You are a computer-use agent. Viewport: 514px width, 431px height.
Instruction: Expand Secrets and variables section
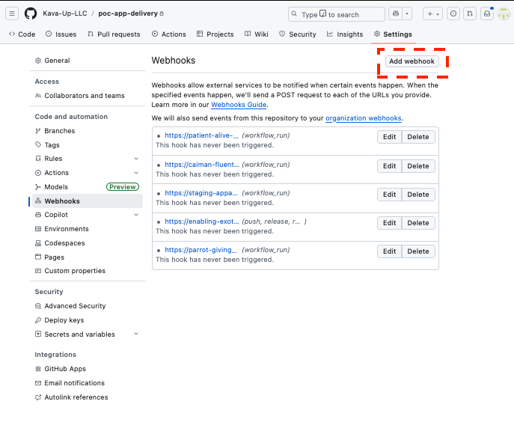click(x=136, y=334)
